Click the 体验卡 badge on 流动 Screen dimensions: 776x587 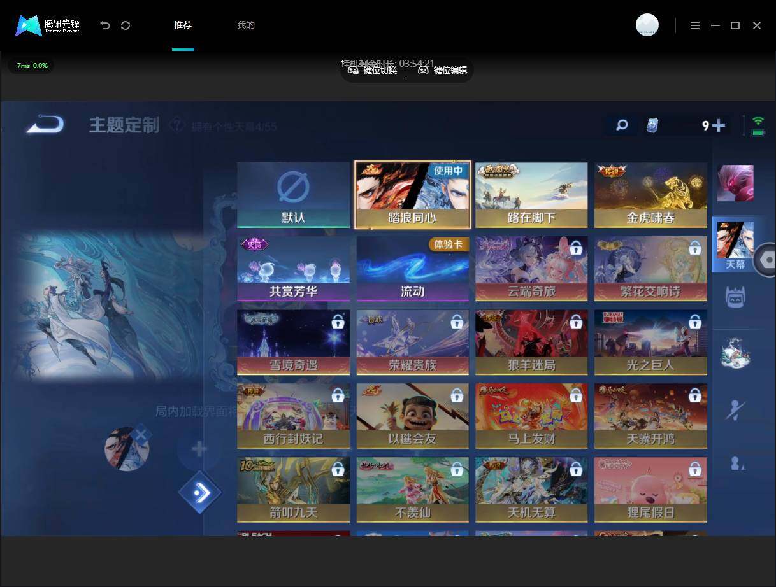point(449,244)
